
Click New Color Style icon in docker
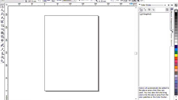tap(141, 10)
